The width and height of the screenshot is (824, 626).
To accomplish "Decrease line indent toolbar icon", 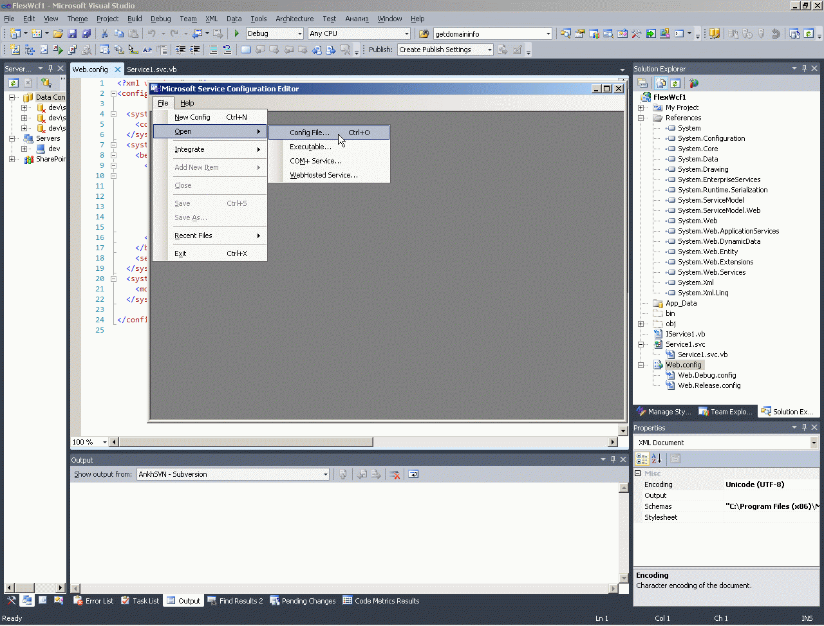I will click(181, 50).
